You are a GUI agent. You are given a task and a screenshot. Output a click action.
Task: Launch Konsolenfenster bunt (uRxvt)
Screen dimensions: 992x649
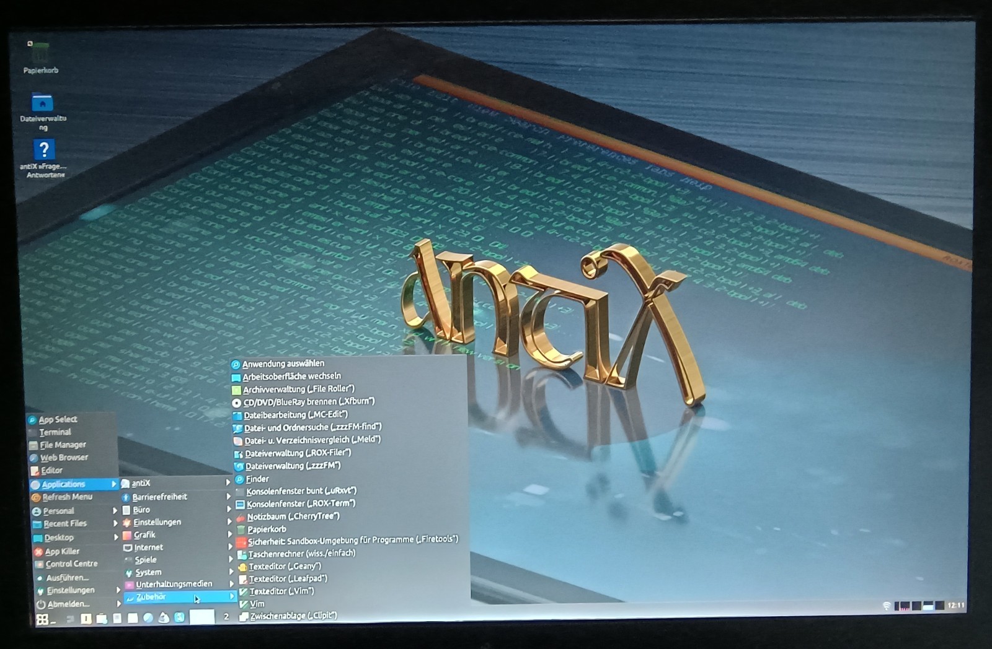pyautogui.click(x=301, y=491)
